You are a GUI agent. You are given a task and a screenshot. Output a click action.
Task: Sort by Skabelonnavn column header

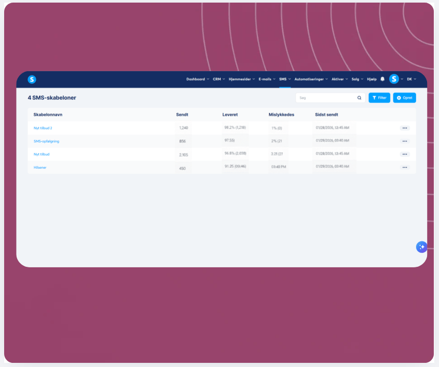pyautogui.click(x=48, y=115)
